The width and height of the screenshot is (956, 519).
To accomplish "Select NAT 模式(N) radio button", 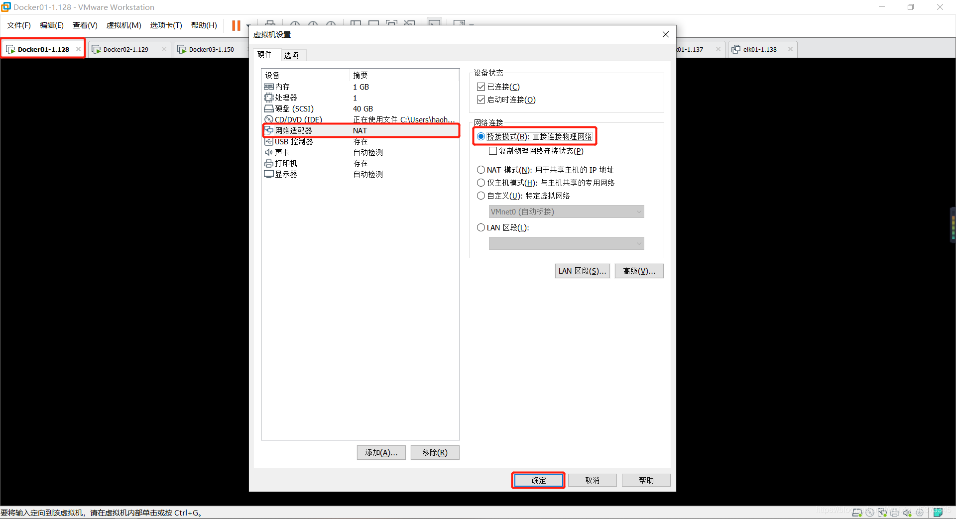I will [481, 170].
